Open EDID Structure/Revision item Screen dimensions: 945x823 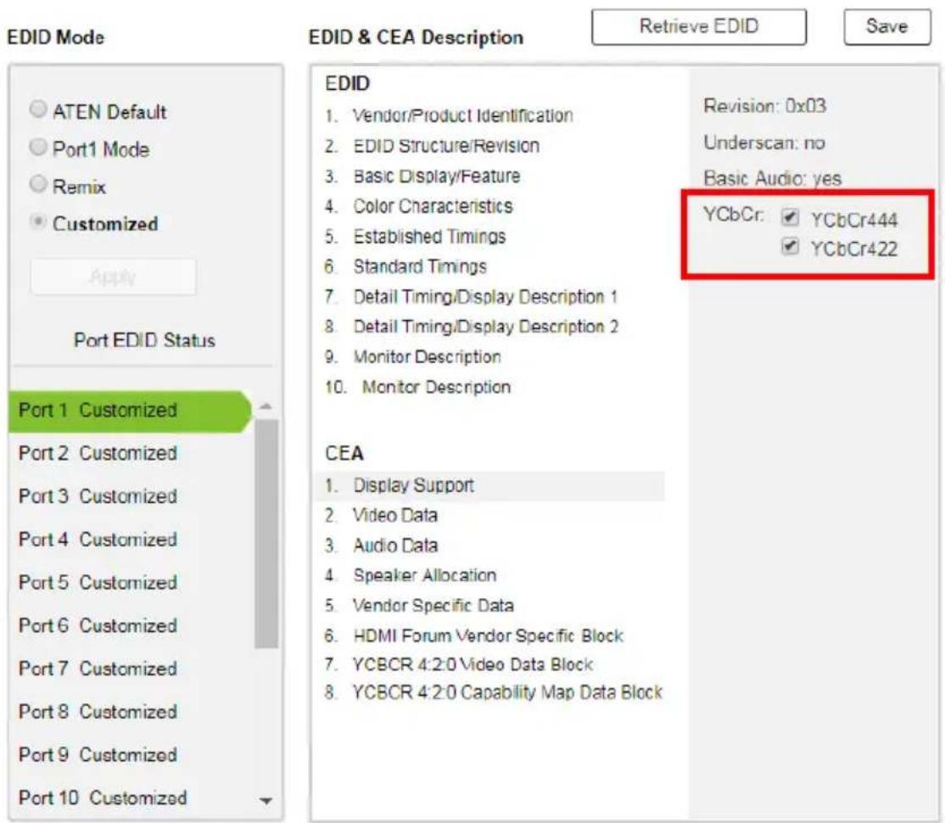(x=432, y=145)
